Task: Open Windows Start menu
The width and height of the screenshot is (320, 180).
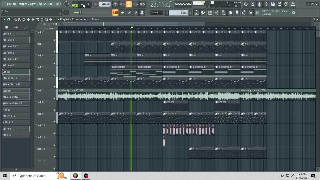Action: click(5, 176)
